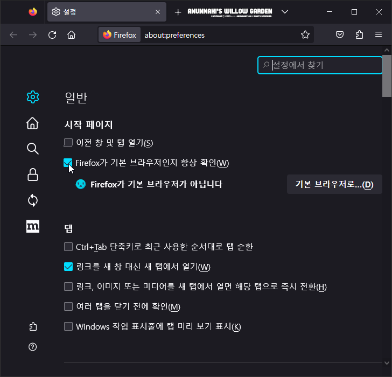Go back with the back arrow
The width and height of the screenshot is (392, 377).
point(13,35)
